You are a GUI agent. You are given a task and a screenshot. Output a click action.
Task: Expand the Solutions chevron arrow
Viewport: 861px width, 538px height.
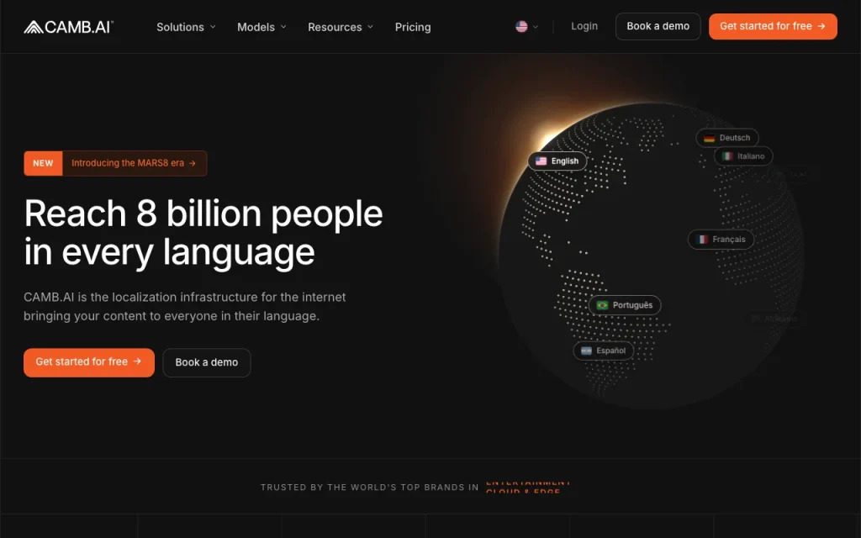click(x=213, y=27)
